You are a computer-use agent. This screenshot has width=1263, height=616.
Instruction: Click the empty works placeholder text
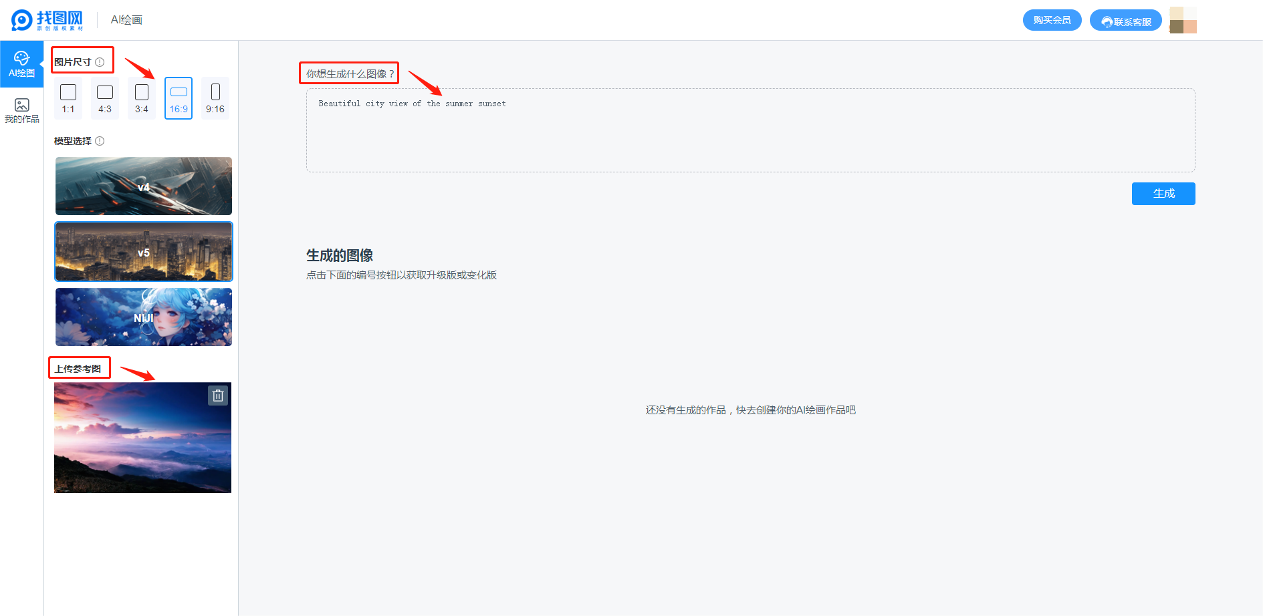(751, 410)
